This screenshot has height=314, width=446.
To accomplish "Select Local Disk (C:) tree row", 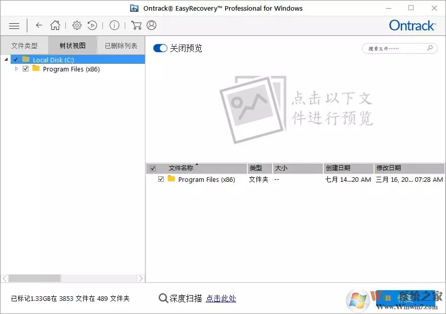I will 78,59.
